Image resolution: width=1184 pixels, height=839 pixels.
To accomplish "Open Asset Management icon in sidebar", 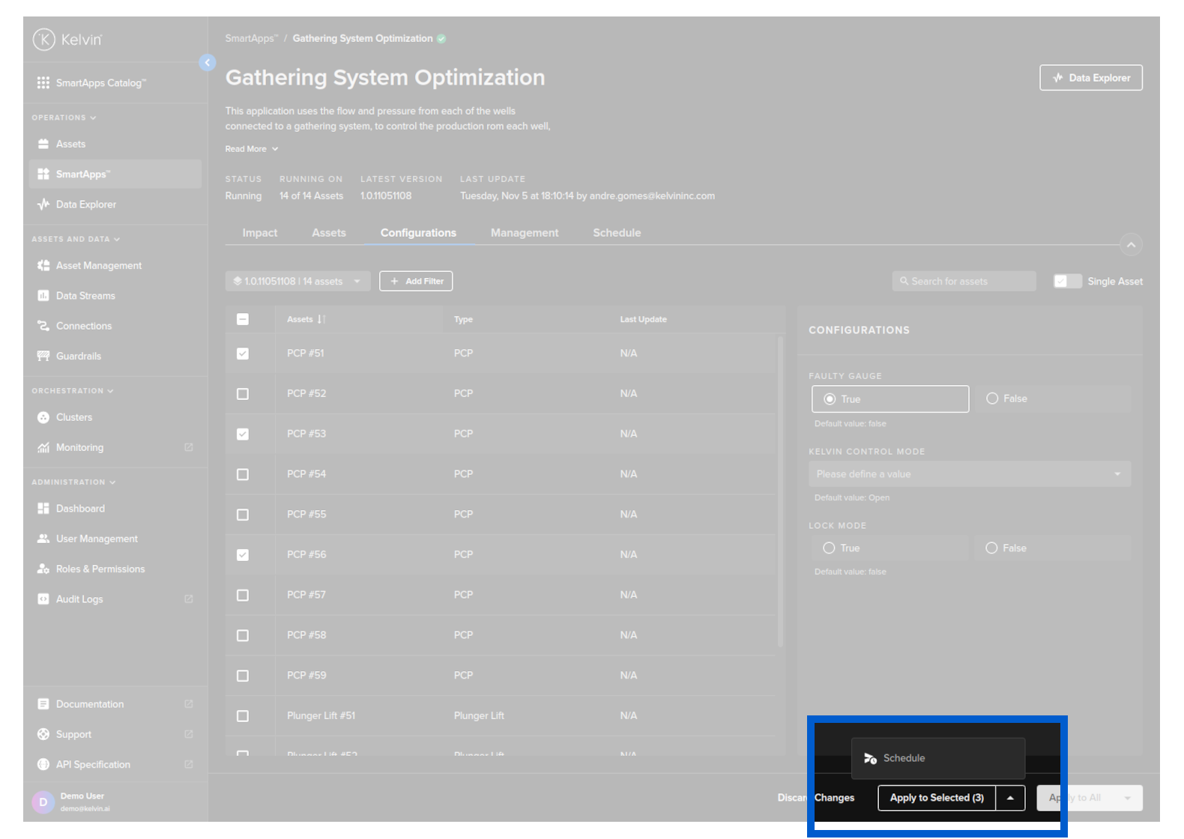I will tap(43, 265).
